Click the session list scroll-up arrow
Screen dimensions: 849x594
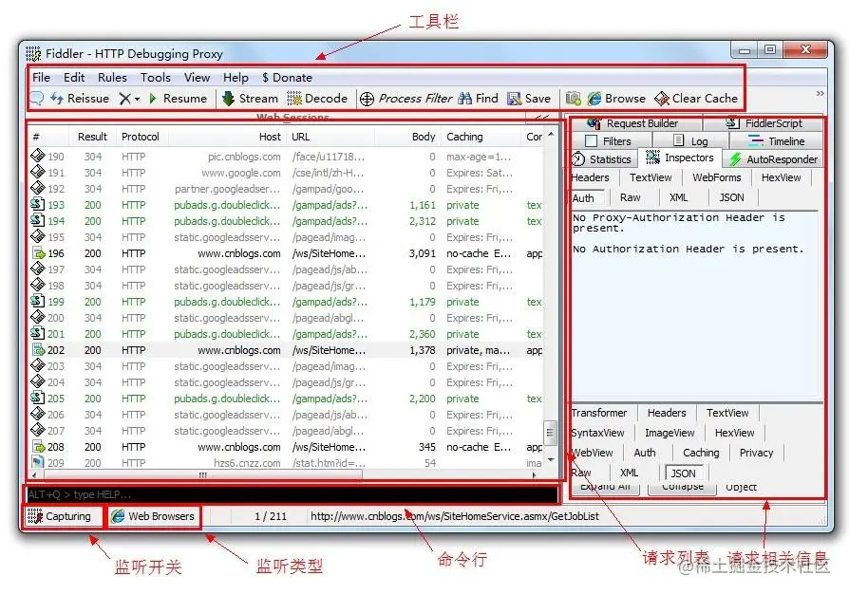pyautogui.click(x=551, y=134)
